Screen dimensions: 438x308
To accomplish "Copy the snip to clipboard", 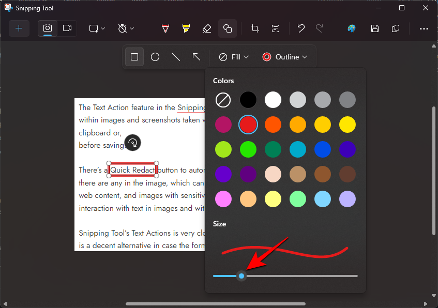I will point(396,28).
